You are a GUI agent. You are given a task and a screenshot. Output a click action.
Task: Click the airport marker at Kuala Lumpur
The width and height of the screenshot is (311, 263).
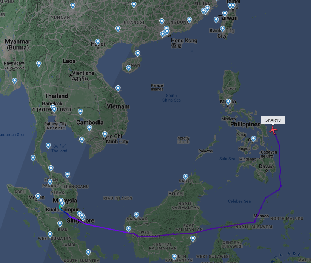coord(62,204)
